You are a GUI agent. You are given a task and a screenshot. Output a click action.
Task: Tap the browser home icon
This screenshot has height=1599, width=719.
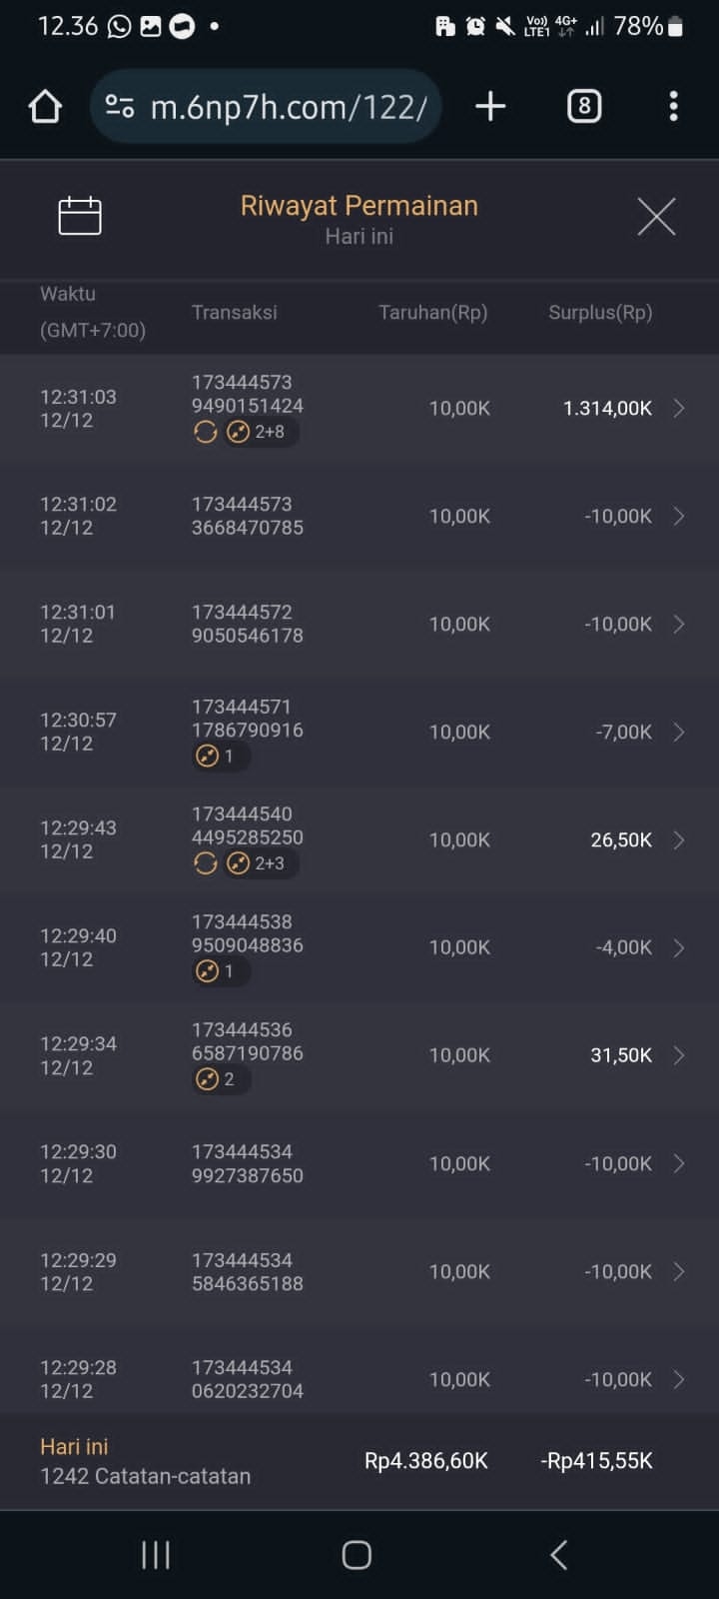(45, 107)
